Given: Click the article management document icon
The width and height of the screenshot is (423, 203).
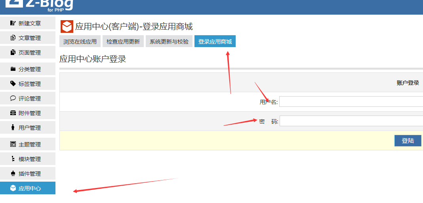Looking at the screenshot, I should [13, 38].
